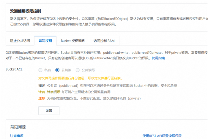This screenshot has height=140, width=208.
Task: Go to the 访问控制 RAM tab
Action: (x=104, y=41)
